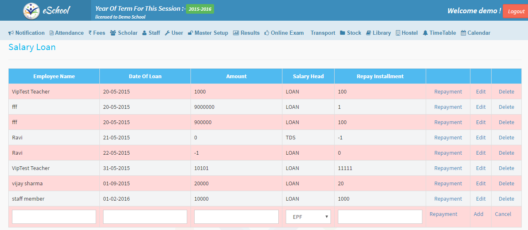Focus the new Date Of Loan input
This screenshot has width=528, height=230.
(145, 217)
